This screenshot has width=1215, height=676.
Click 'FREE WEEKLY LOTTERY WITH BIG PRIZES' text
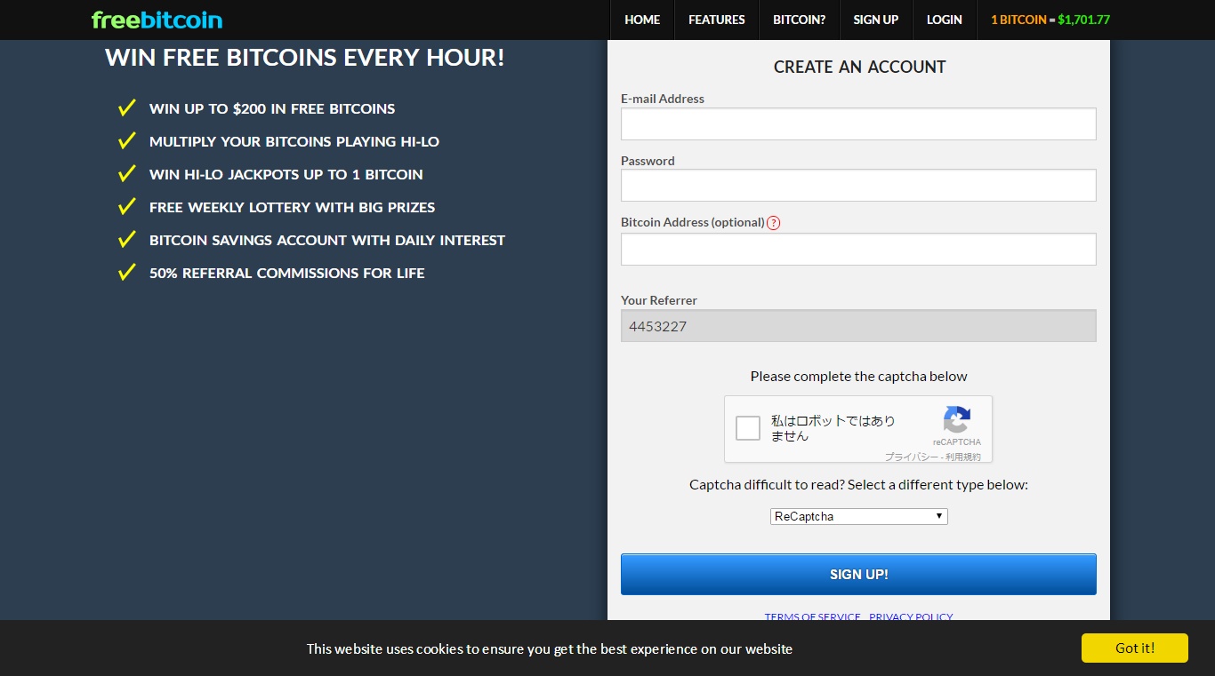(293, 207)
